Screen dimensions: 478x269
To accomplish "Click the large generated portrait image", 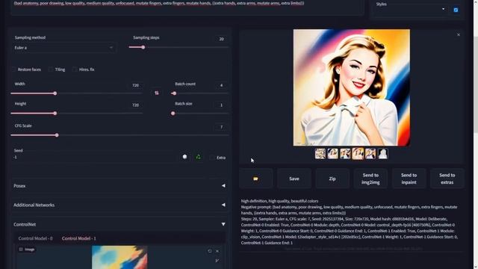I will [x=352, y=87].
